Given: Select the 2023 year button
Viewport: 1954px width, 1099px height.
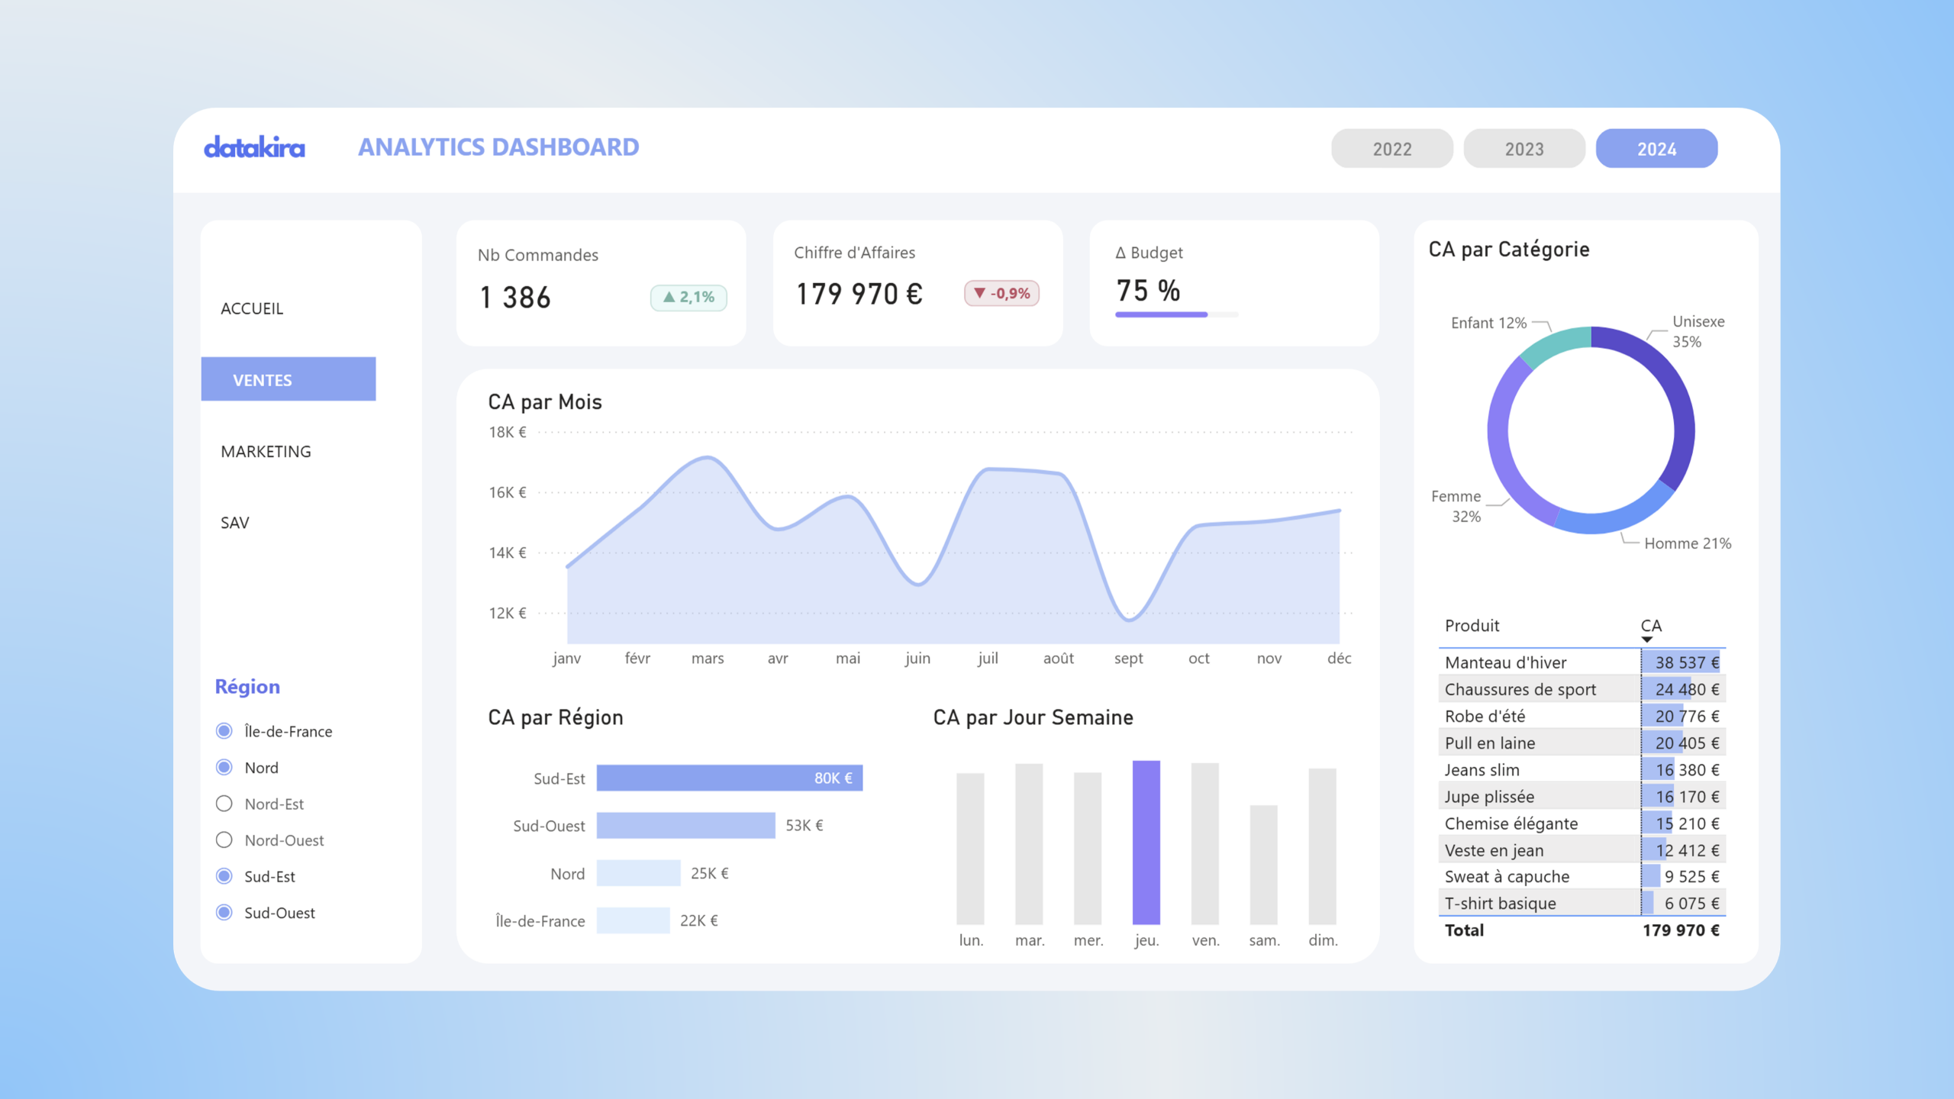Looking at the screenshot, I should coord(1524,149).
